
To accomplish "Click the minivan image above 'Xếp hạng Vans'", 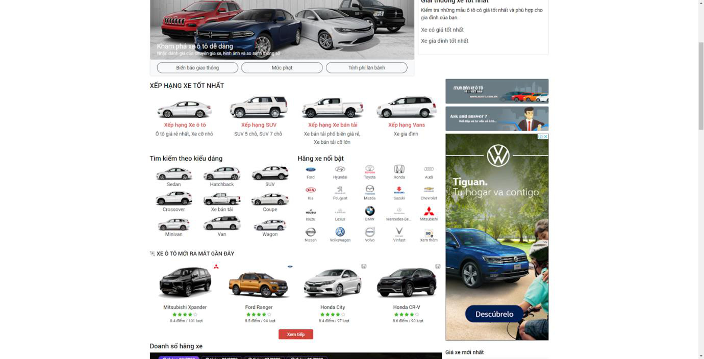I will pyautogui.click(x=407, y=107).
